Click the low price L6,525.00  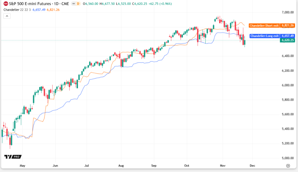(123, 4)
